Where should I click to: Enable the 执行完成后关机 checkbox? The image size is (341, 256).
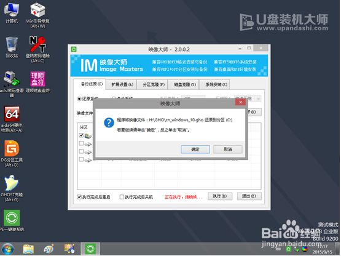(x=122, y=197)
